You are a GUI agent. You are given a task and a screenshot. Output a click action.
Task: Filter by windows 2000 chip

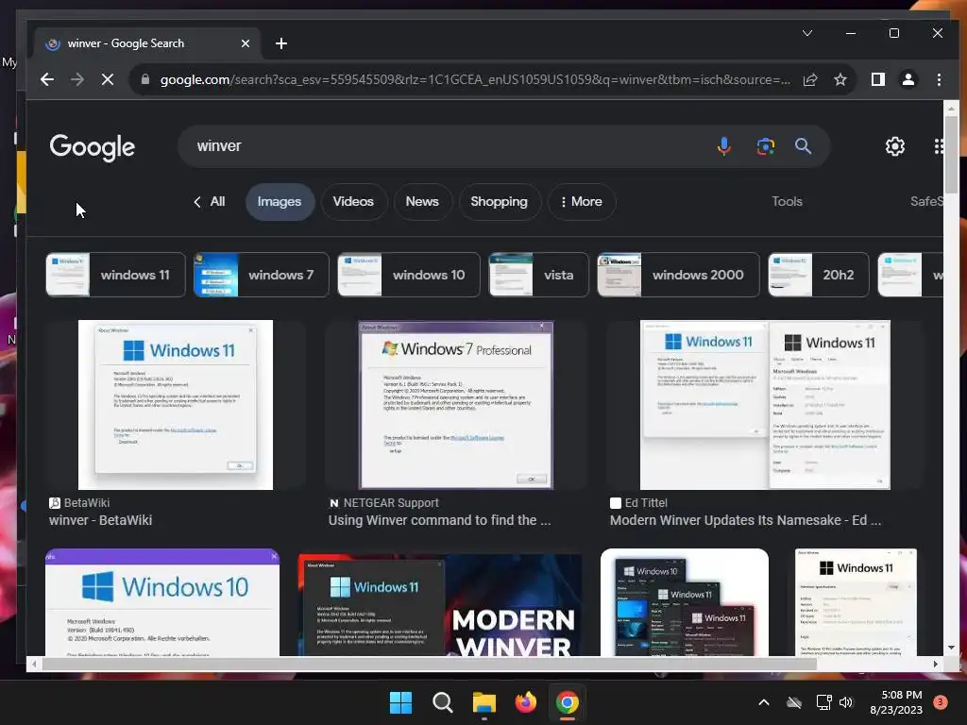pyautogui.click(x=678, y=275)
